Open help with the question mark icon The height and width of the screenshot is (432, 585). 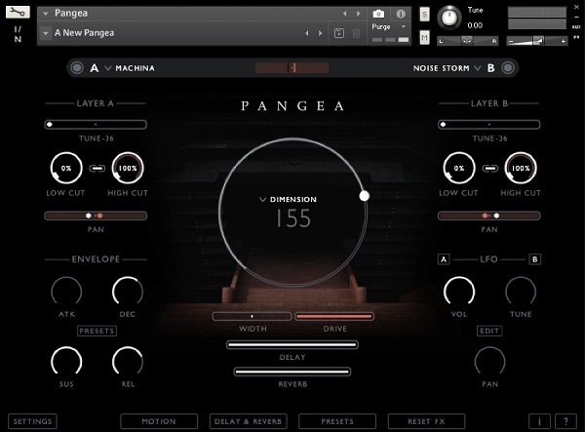(565, 421)
